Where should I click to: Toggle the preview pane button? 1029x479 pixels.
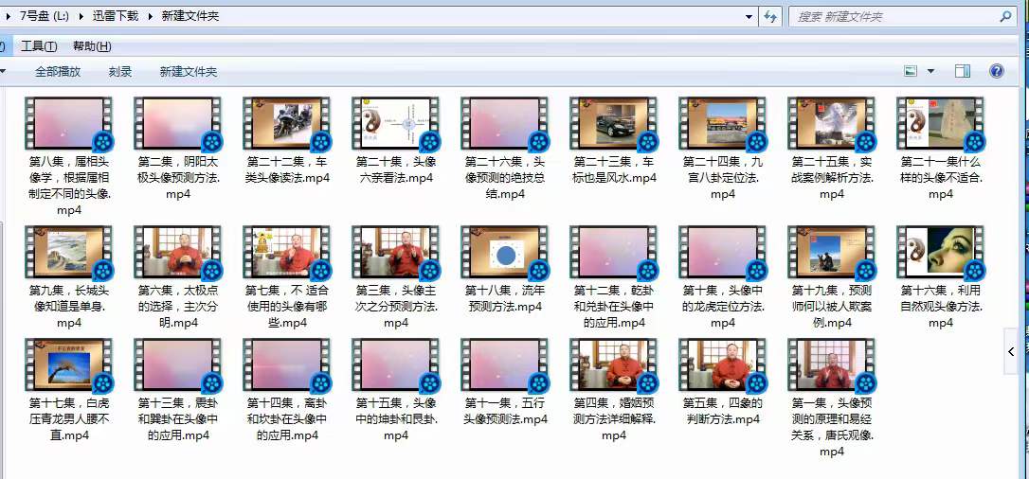[963, 71]
